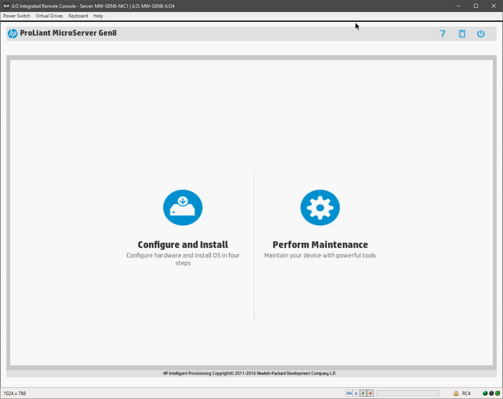This screenshot has height=399, width=503.
Task: Select the Configure and Install heading
Action: point(183,244)
